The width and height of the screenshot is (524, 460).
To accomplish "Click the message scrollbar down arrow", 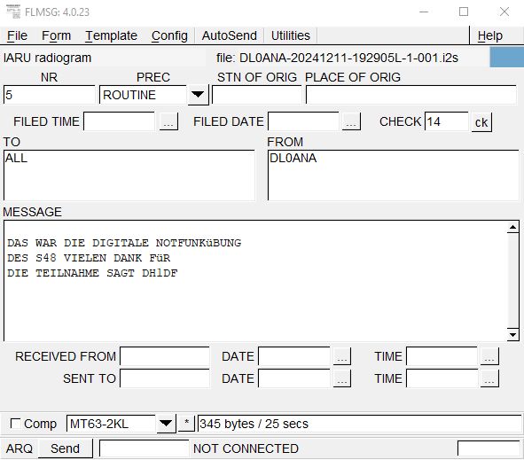I will click(x=512, y=334).
